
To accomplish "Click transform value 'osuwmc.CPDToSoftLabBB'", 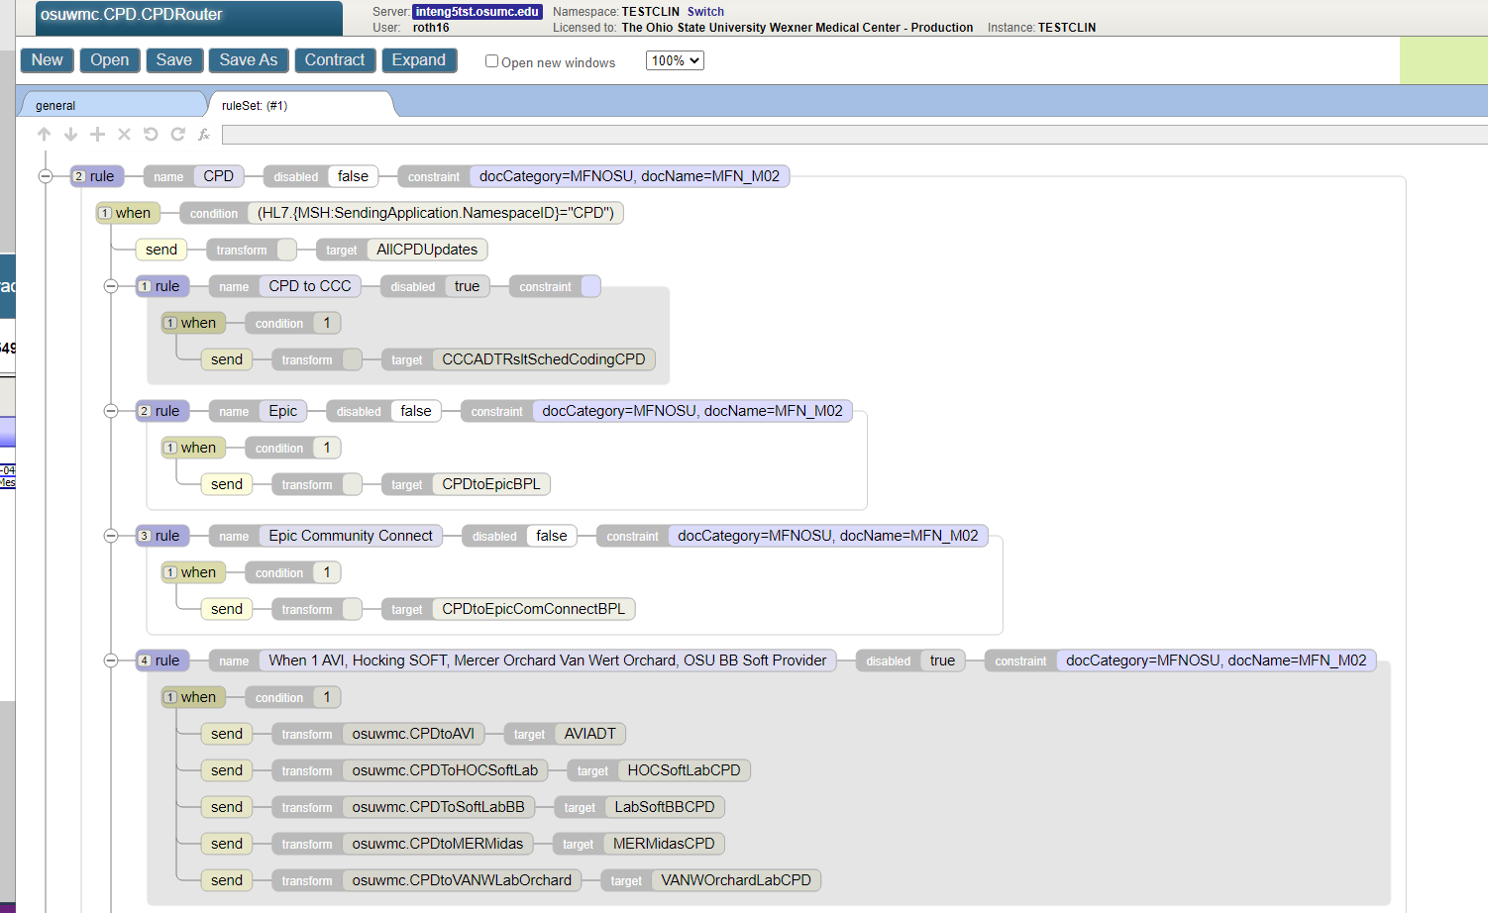I will point(438,807).
